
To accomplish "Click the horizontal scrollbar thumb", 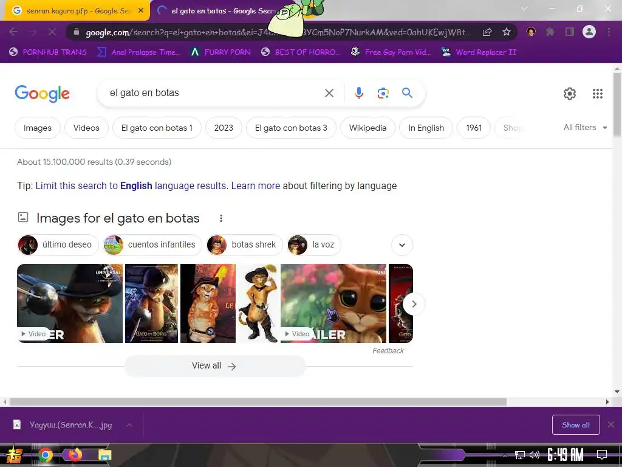I will tap(258, 402).
